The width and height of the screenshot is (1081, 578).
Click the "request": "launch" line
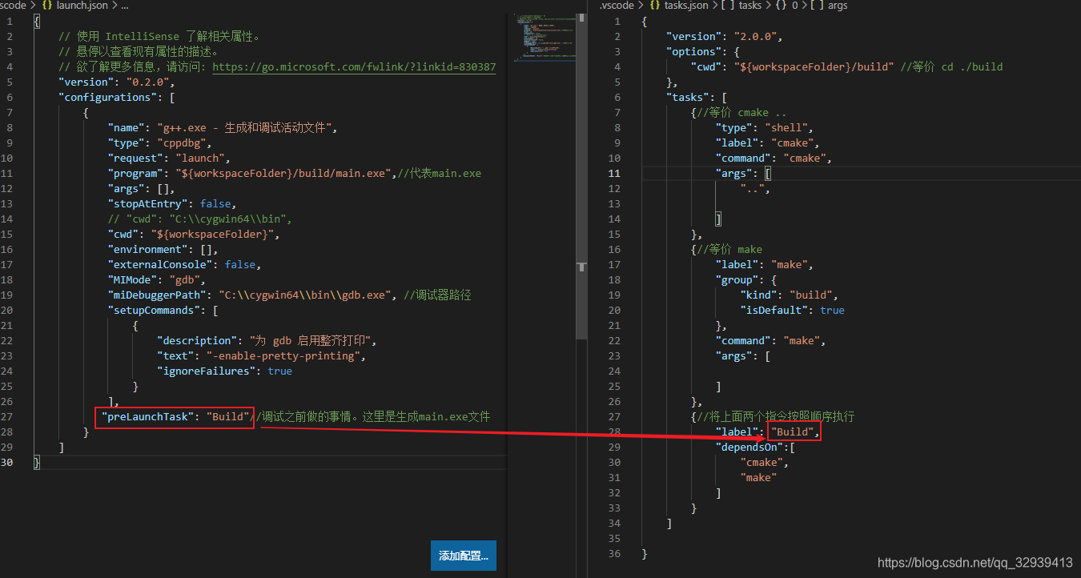(x=169, y=159)
